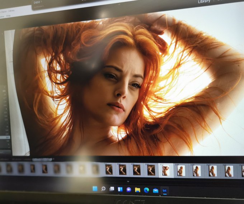
Task: Select the thumbnail just right of the highlighted one
Action: (181, 171)
